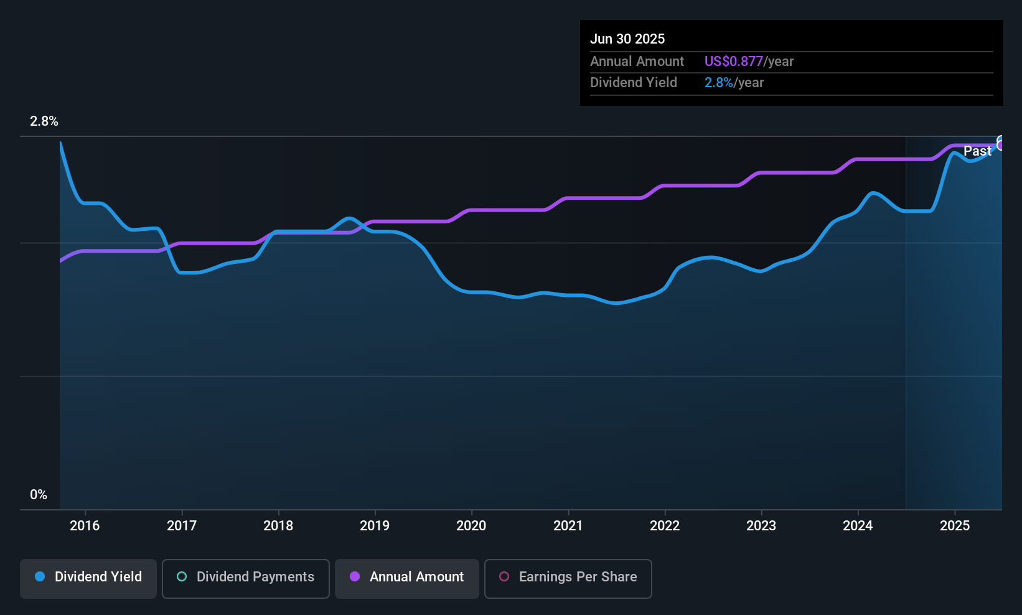Click the purple Annual Amount legend dot
Screen dimensions: 1022x615
click(355, 576)
